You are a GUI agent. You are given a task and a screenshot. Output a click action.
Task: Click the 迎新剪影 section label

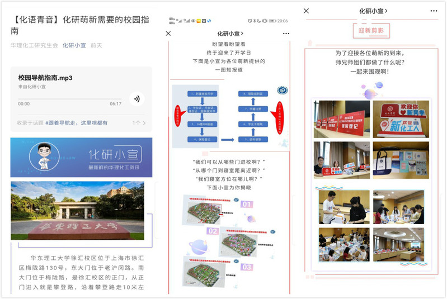(x=371, y=31)
